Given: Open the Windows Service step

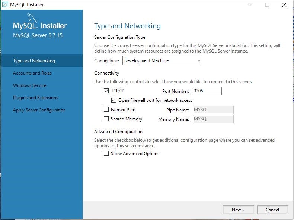Looking at the screenshot, I should pyautogui.click(x=30, y=85).
